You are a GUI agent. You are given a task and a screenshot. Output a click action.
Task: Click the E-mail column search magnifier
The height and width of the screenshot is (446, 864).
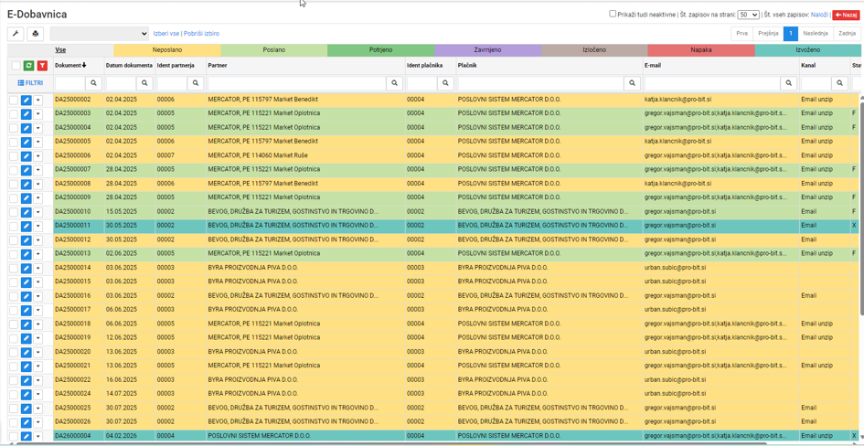tap(789, 83)
